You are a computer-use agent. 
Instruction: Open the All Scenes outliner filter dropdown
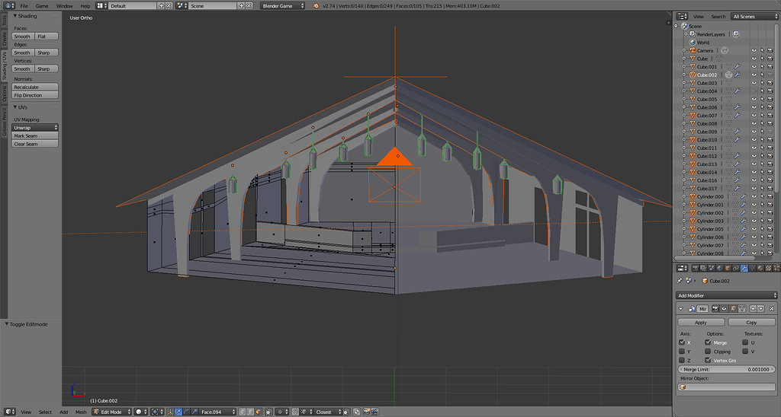tap(754, 17)
